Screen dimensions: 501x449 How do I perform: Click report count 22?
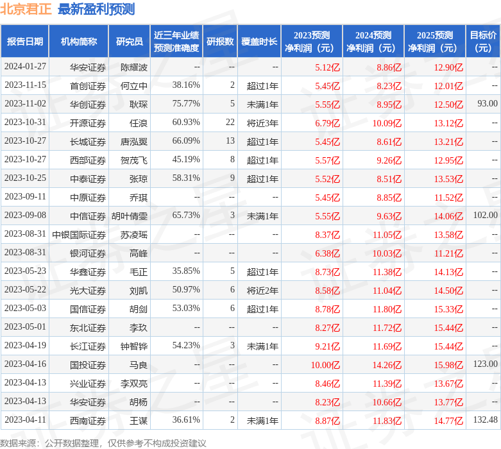pos(230,122)
